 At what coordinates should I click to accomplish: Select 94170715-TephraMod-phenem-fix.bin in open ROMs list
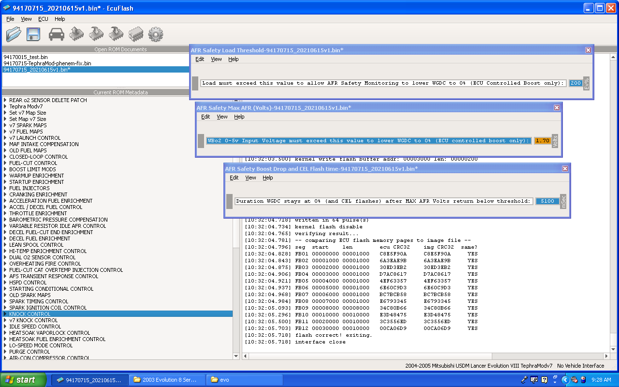[x=47, y=63]
